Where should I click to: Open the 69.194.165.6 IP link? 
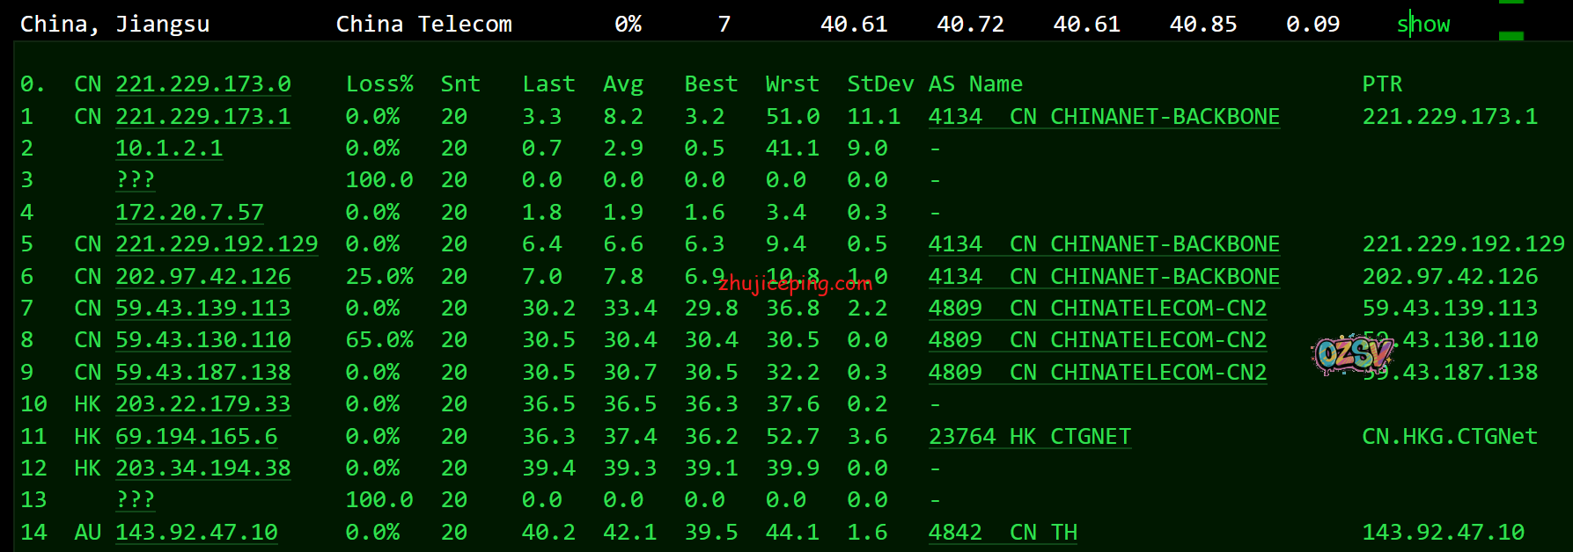(x=196, y=437)
